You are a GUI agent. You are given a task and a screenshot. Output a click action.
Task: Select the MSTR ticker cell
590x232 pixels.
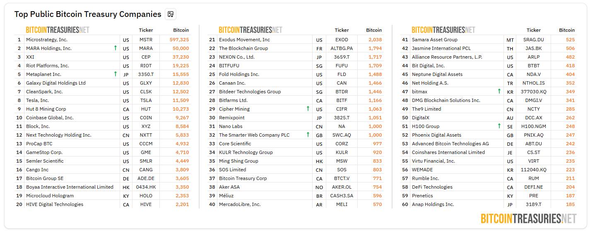tap(146, 40)
